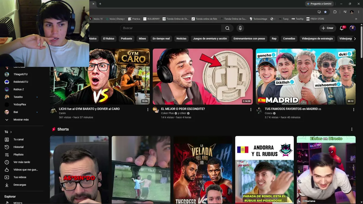The image size is (363, 204).
Task: Expand subscriptions with Mostrar más
Action: (22, 120)
